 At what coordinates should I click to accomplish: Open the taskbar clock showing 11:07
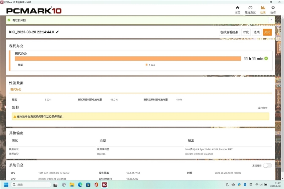pyautogui.click(x=275, y=185)
